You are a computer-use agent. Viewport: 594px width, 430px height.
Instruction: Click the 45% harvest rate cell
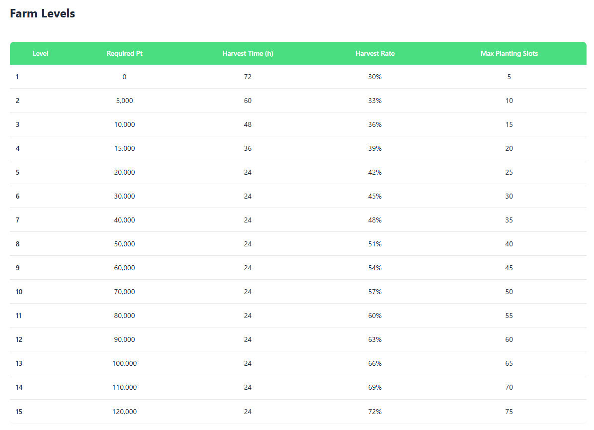375,196
